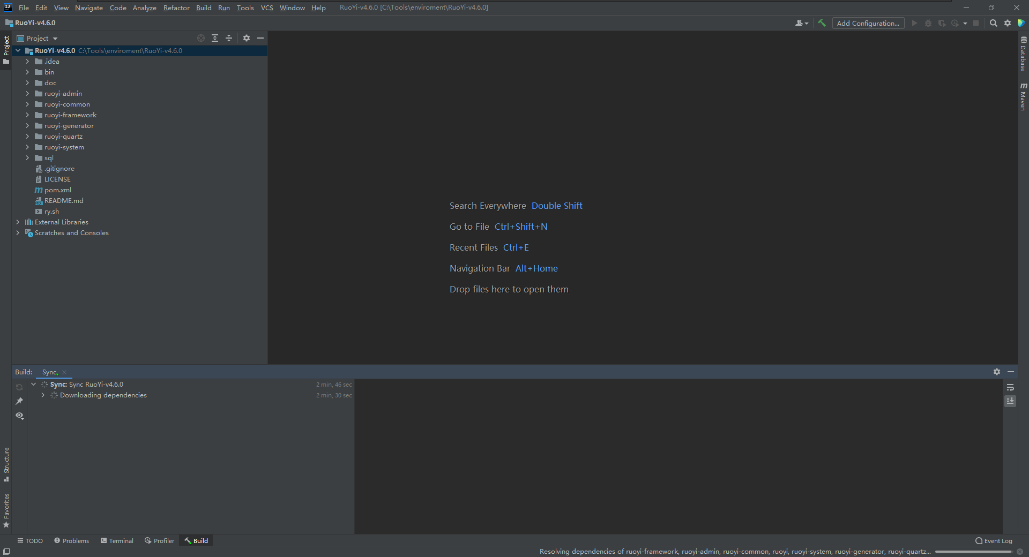The width and height of the screenshot is (1029, 557).
Task: Cancel background task via the stop icon in the status bar
Action: (x=1020, y=552)
